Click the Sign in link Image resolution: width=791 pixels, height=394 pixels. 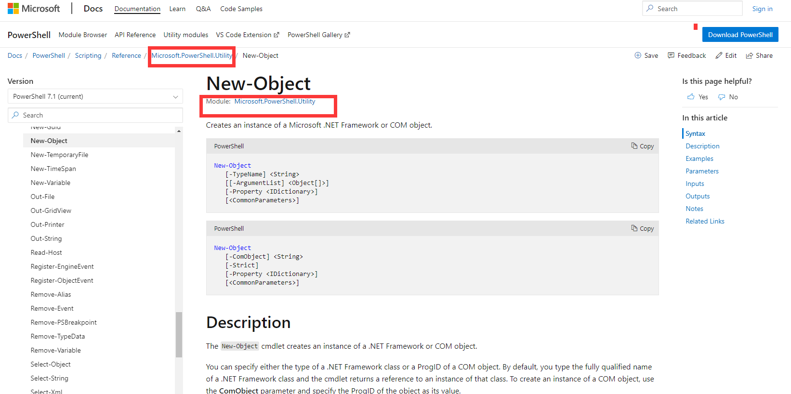(x=763, y=9)
